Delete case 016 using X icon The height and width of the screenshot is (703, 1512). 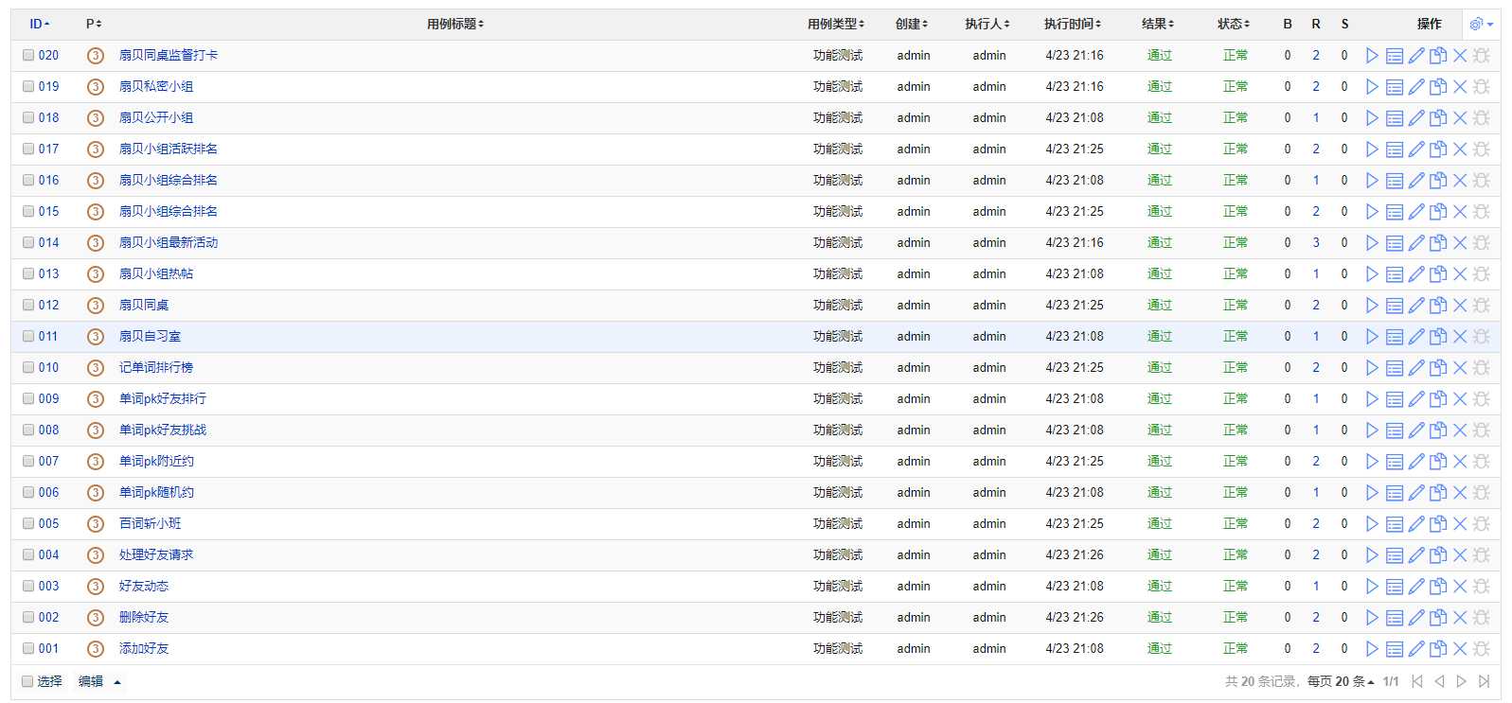point(1460,181)
